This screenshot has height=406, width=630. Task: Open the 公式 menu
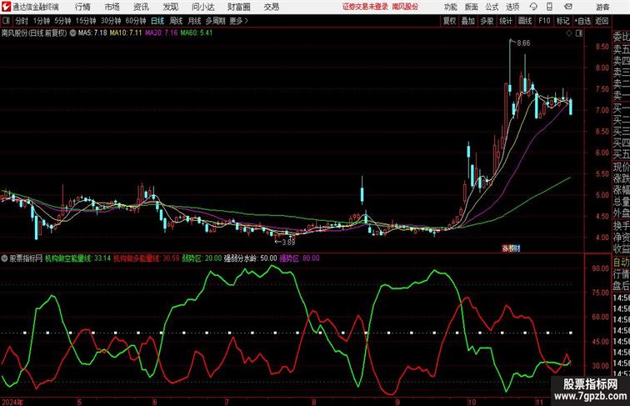[x=492, y=7]
